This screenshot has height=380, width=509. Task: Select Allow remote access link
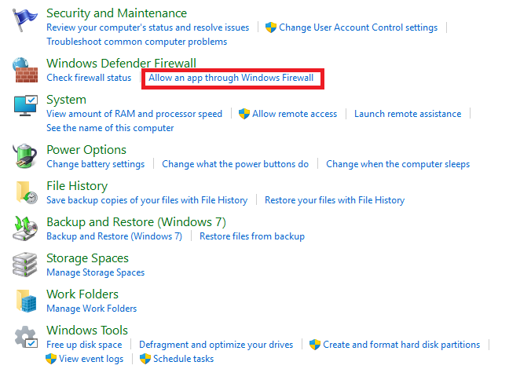pyautogui.click(x=295, y=114)
